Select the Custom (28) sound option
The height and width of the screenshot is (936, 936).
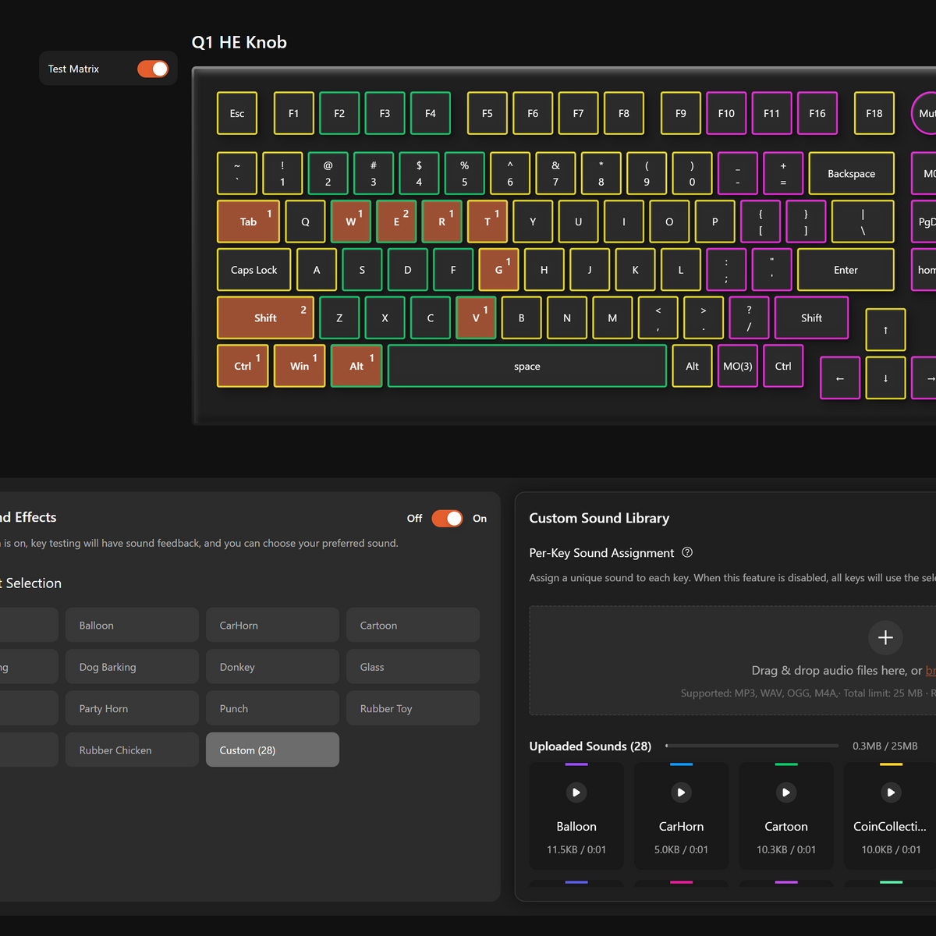272,750
